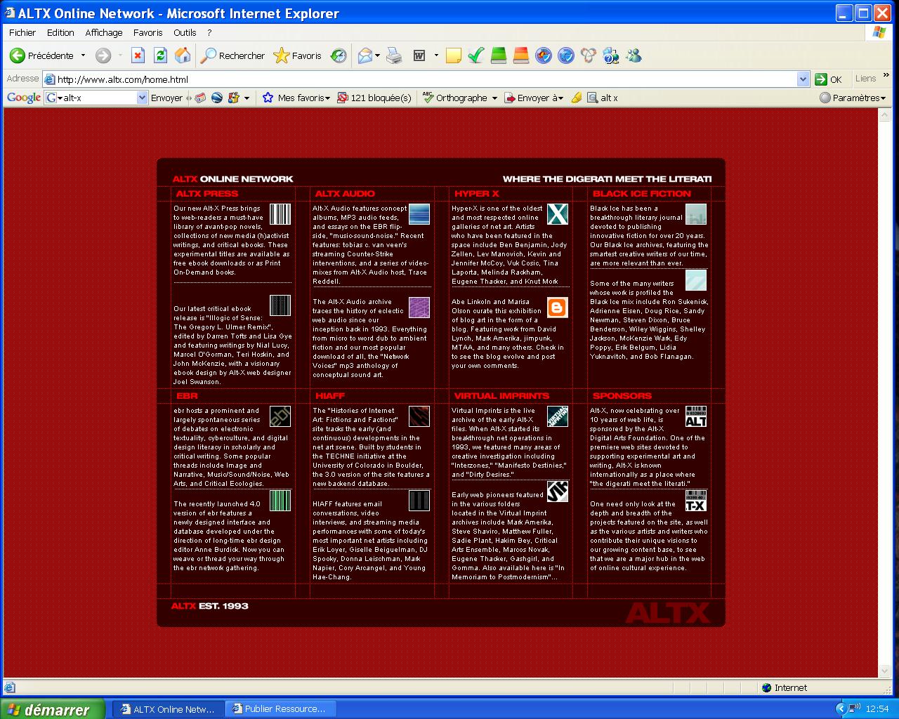Click the OK go button
Screen dimensions: 899x719
[828, 79]
